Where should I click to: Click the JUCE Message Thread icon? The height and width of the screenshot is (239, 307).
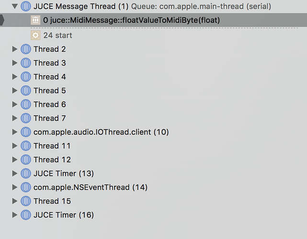click(x=26, y=6)
